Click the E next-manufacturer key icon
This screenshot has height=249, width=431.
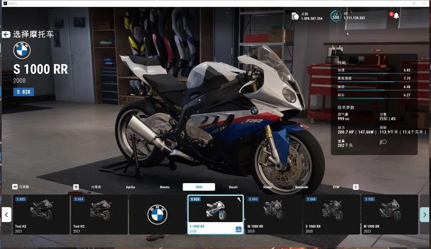tap(356, 187)
